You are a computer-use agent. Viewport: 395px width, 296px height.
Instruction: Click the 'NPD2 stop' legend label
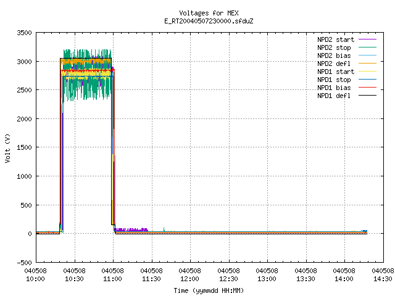334,47
